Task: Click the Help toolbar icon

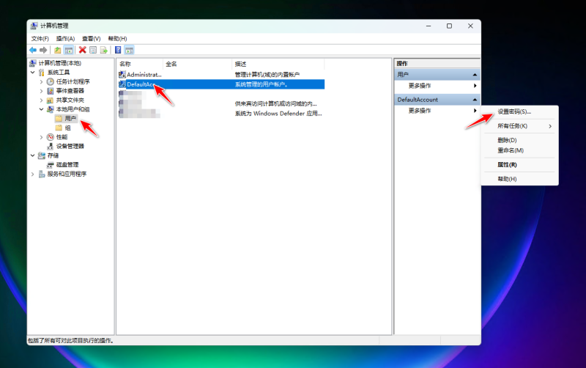Action: [118, 50]
